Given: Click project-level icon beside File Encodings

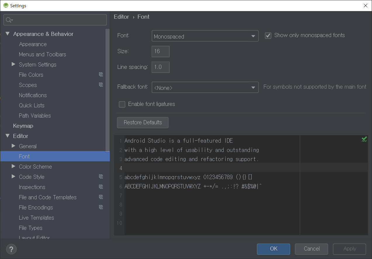Looking at the screenshot, I should pos(101,207).
